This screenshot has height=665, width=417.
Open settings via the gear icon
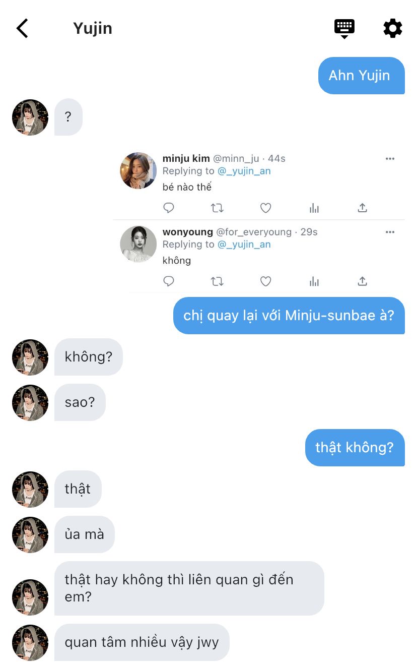click(393, 28)
